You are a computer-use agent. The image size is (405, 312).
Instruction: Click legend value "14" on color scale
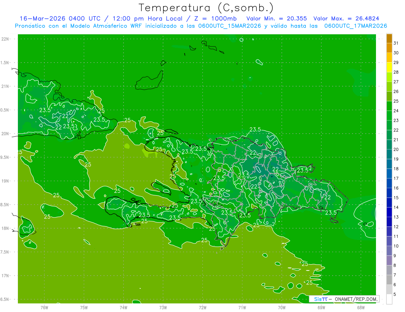pos(396,207)
